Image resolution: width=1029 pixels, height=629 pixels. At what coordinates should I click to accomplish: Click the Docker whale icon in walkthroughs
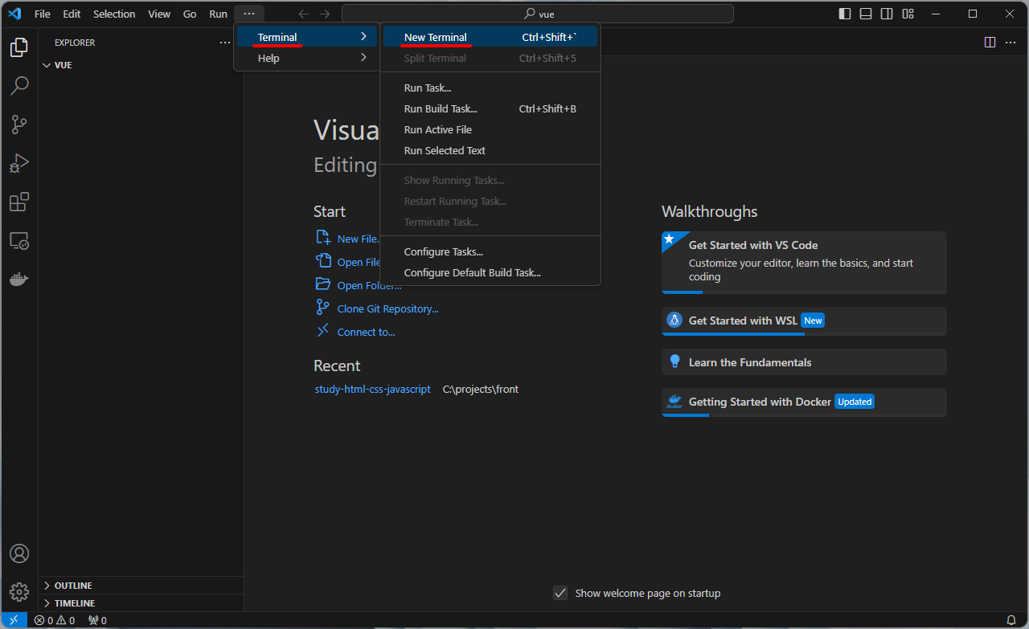click(x=674, y=402)
